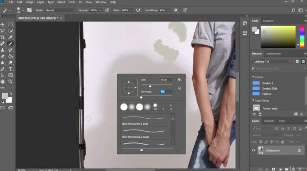The image size is (307, 171).
Task: Switch foreground and background colors
Action: (11, 94)
